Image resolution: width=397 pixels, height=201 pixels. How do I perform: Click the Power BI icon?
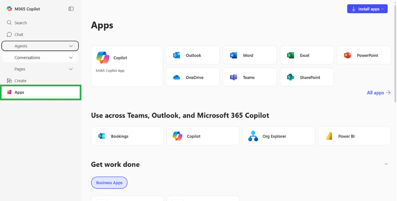pyautogui.click(x=329, y=136)
